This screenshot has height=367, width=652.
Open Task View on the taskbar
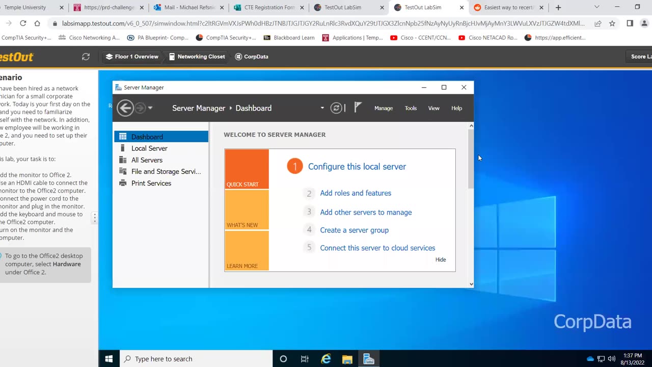305,359
